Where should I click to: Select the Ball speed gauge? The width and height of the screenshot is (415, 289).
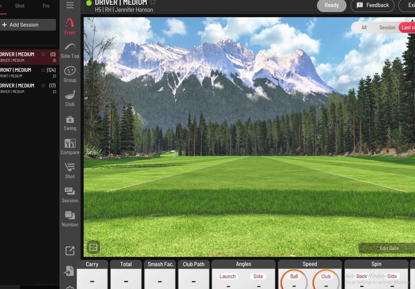[294, 279]
